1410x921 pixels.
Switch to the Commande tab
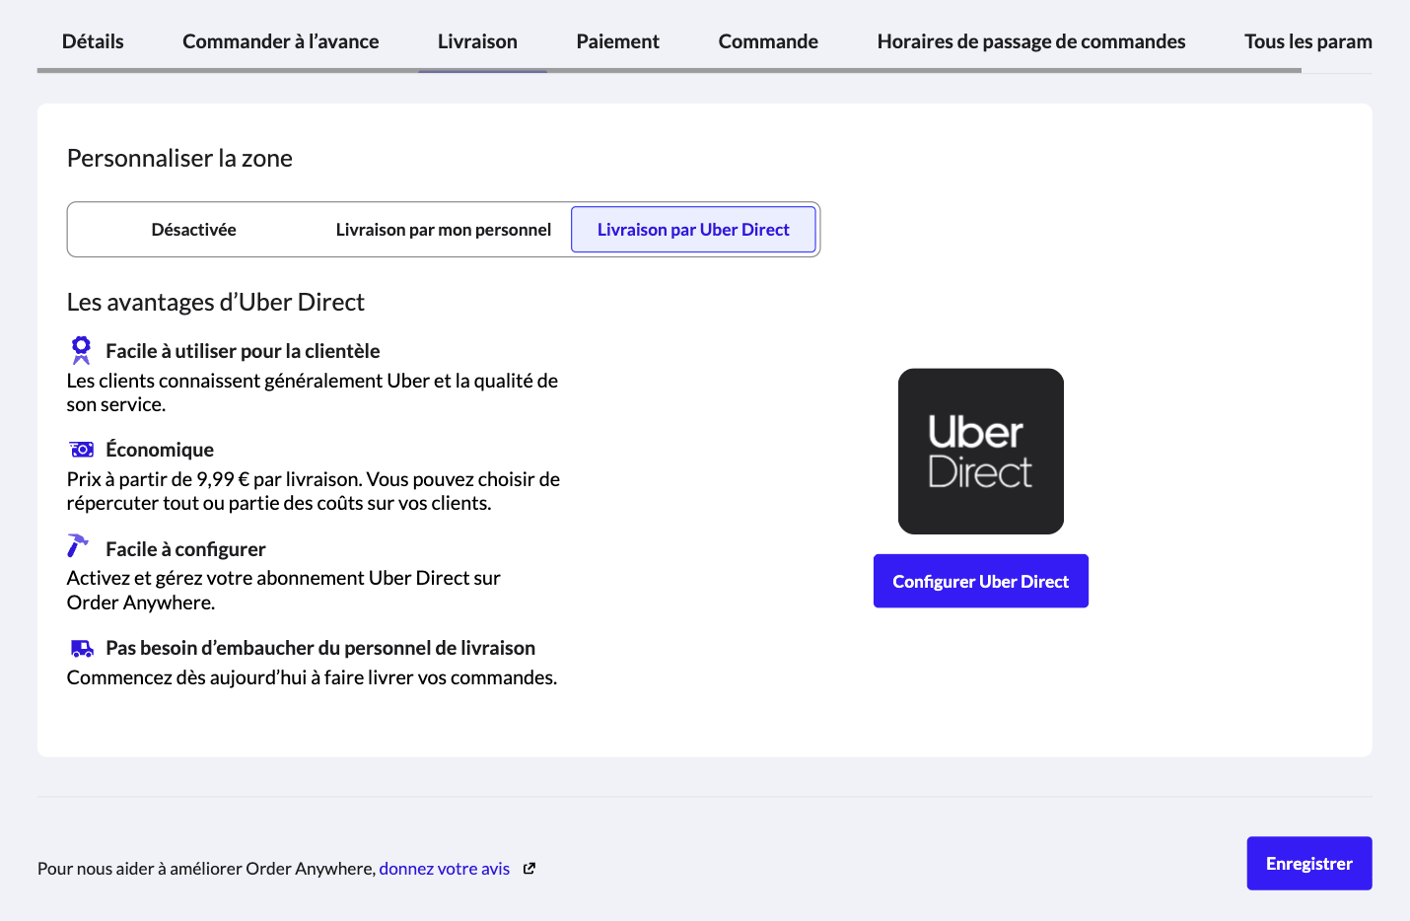(x=768, y=41)
